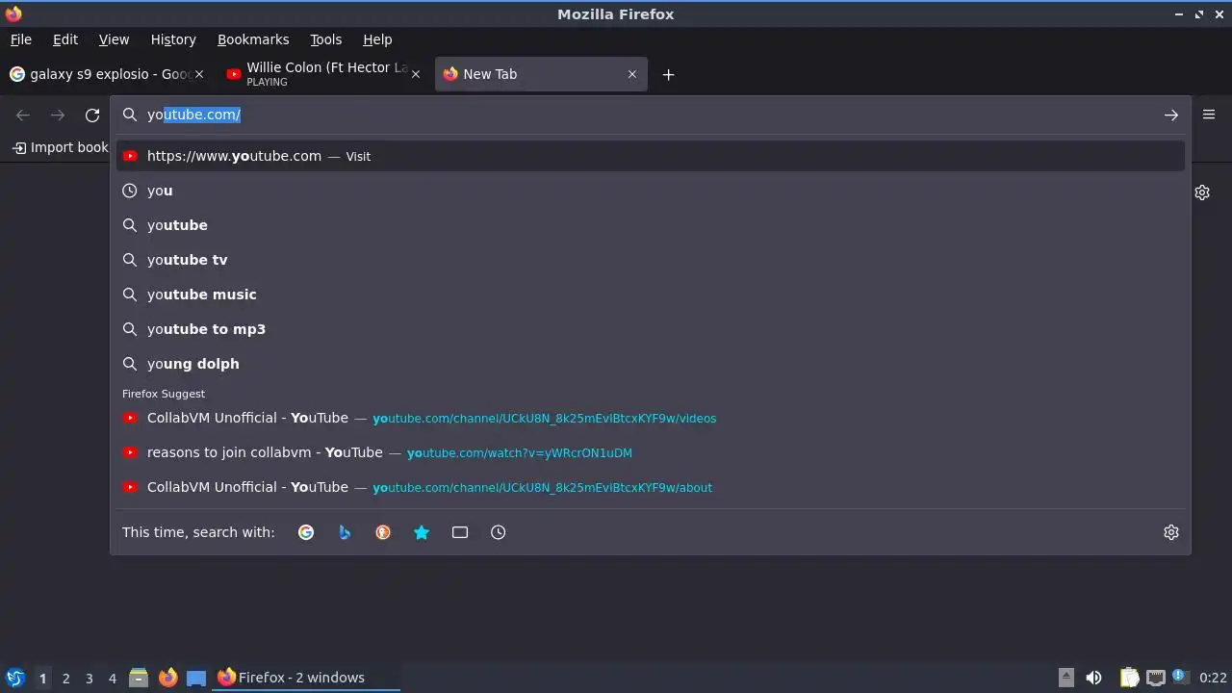This screenshot has width=1232, height=693.
Task: Search this time with Google icon
Action: point(306,532)
